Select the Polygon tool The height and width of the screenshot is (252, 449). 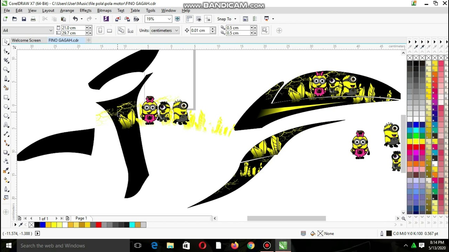[6, 115]
